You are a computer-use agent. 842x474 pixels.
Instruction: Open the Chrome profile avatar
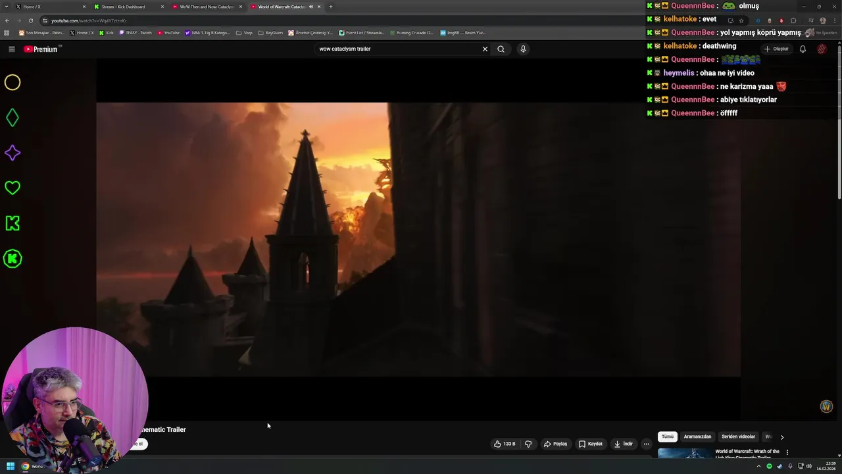point(822,20)
